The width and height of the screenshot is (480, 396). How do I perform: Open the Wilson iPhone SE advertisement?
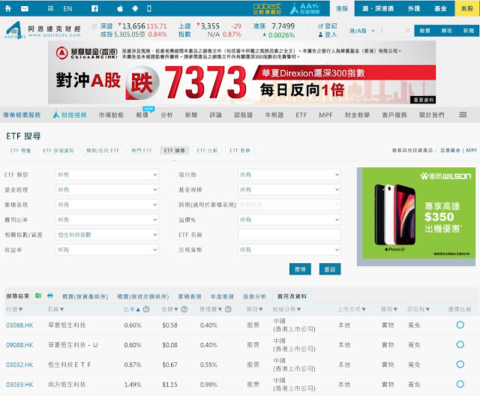[416, 216]
